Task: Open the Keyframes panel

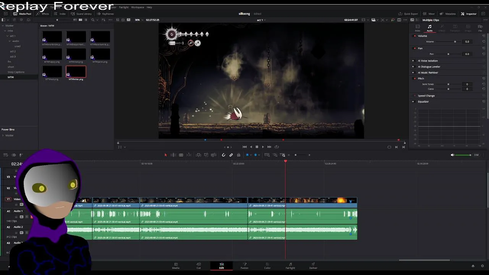Action: (x=105, y=14)
